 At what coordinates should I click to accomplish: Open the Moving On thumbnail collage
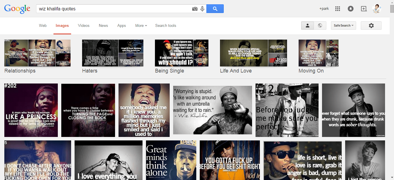point(319,53)
